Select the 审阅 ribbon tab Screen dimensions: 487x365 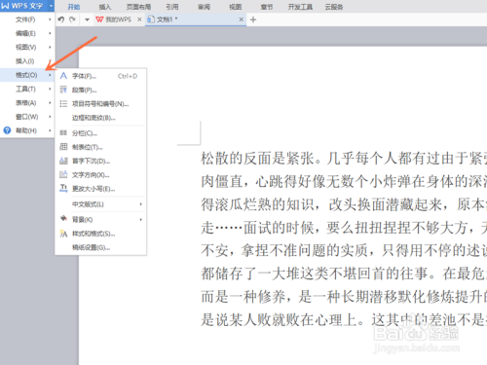[x=204, y=7]
